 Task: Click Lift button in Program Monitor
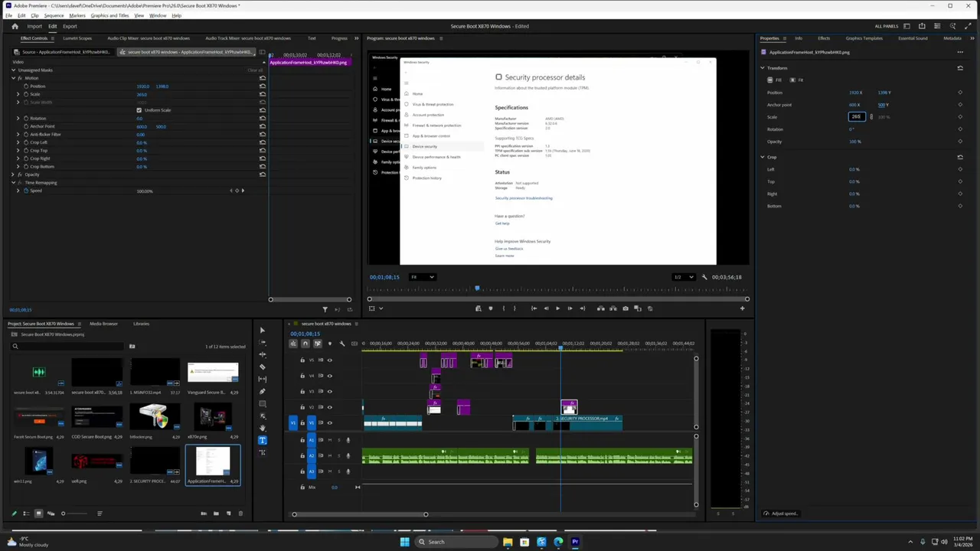point(601,308)
